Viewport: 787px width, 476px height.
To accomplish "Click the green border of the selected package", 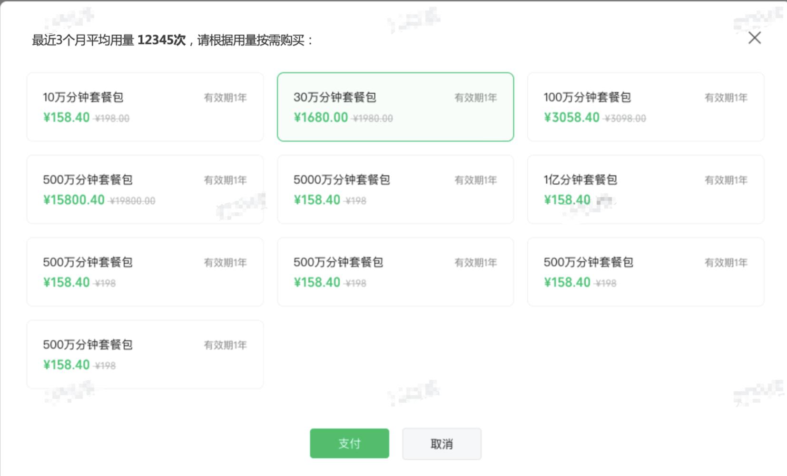I will point(395,72).
